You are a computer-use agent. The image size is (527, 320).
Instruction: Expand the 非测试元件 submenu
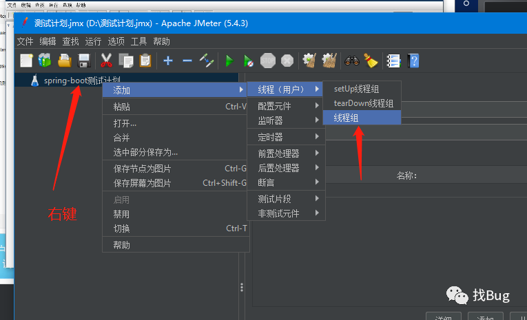point(286,213)
